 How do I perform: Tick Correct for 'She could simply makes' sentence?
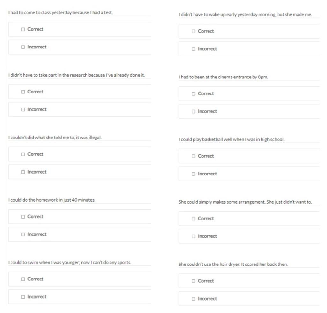[194, 219]
